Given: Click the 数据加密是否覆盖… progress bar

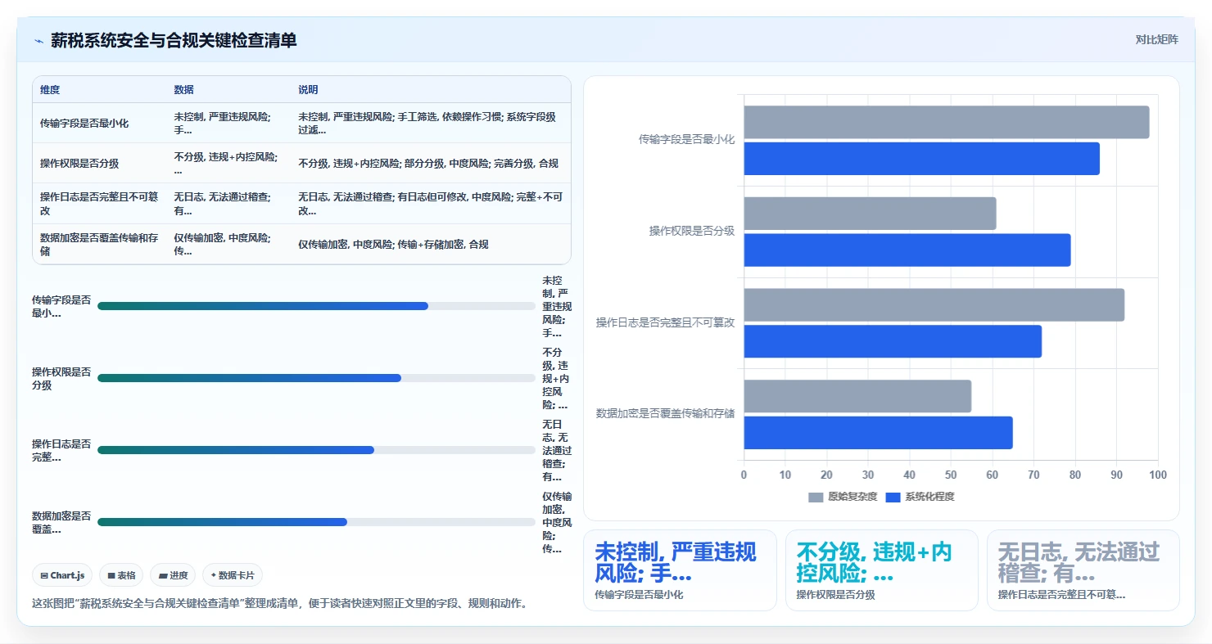Looking at the screenshot, I should pos(316,522).
